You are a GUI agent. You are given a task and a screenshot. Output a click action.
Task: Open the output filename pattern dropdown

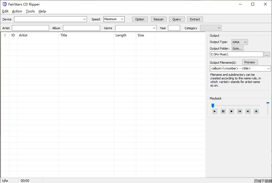pos(268,68)
